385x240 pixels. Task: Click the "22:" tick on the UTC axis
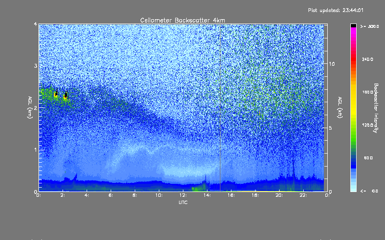point(304,195)
